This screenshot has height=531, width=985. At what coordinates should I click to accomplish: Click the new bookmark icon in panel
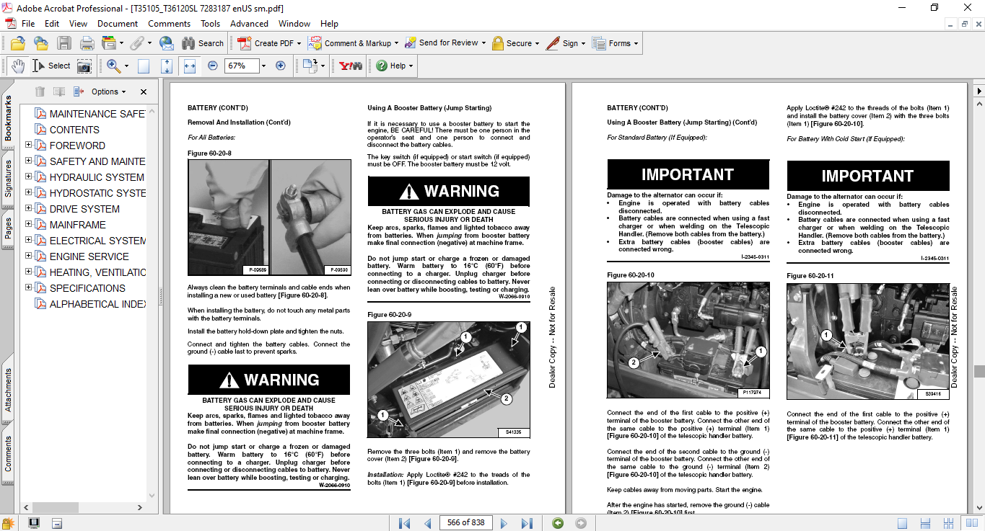coord(59,92)
